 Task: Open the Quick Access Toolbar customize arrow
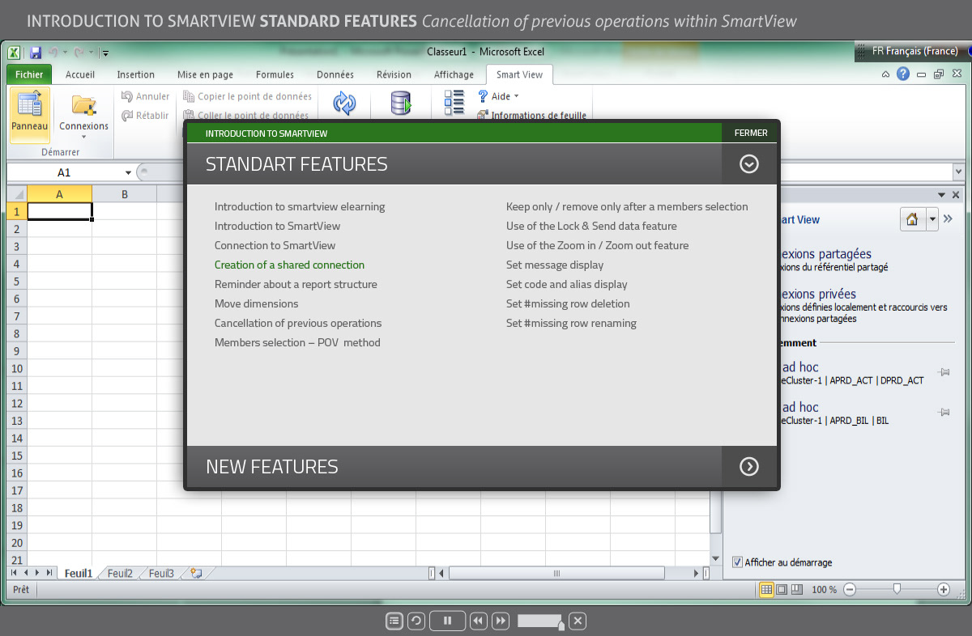(105, 53)
